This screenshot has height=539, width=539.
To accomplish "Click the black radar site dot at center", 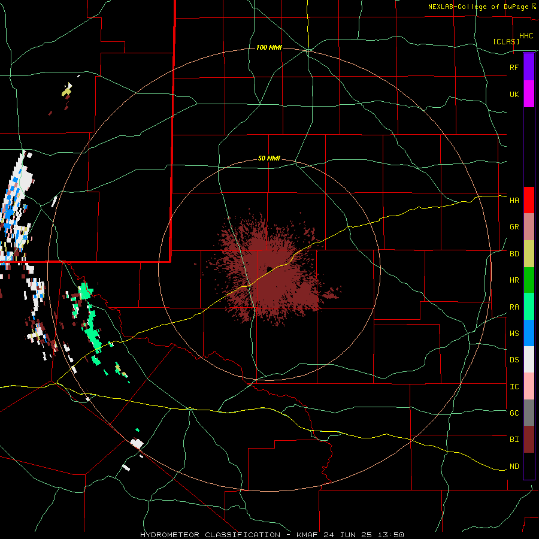I will coord(269,269).
